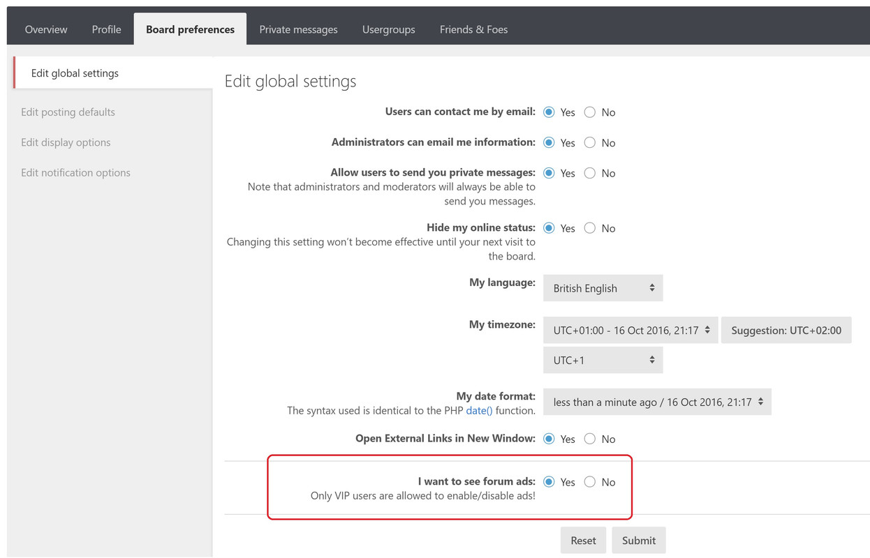Select No for hide my online status
Image resolution: width=870 pixels, height=558 pixels.
[x=590, y=228]
